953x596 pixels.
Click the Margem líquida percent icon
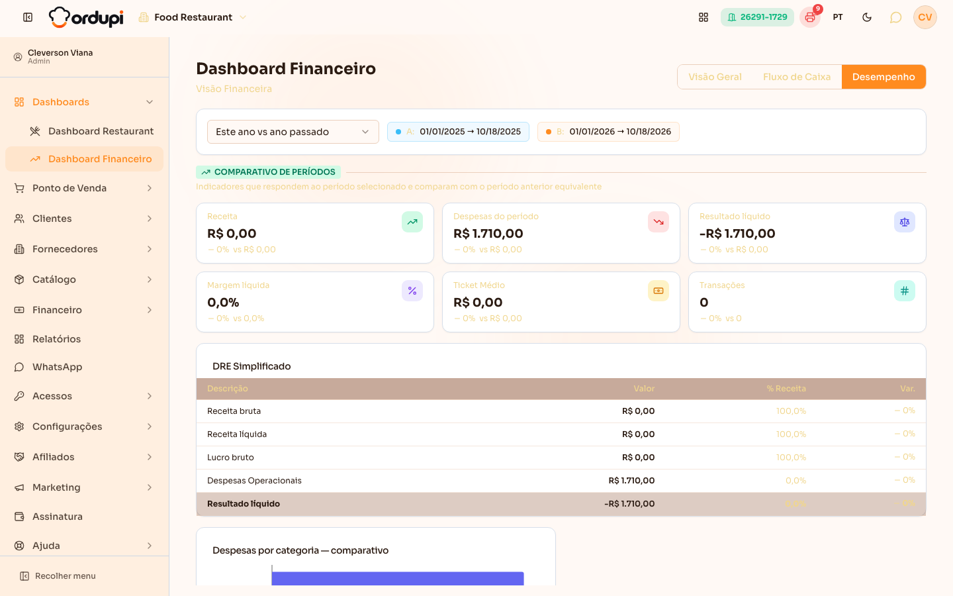coord(412,291)
